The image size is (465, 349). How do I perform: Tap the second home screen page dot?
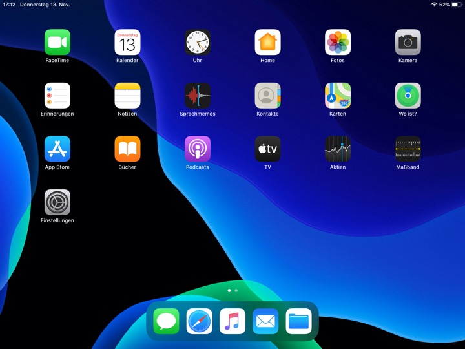(236, 291)
